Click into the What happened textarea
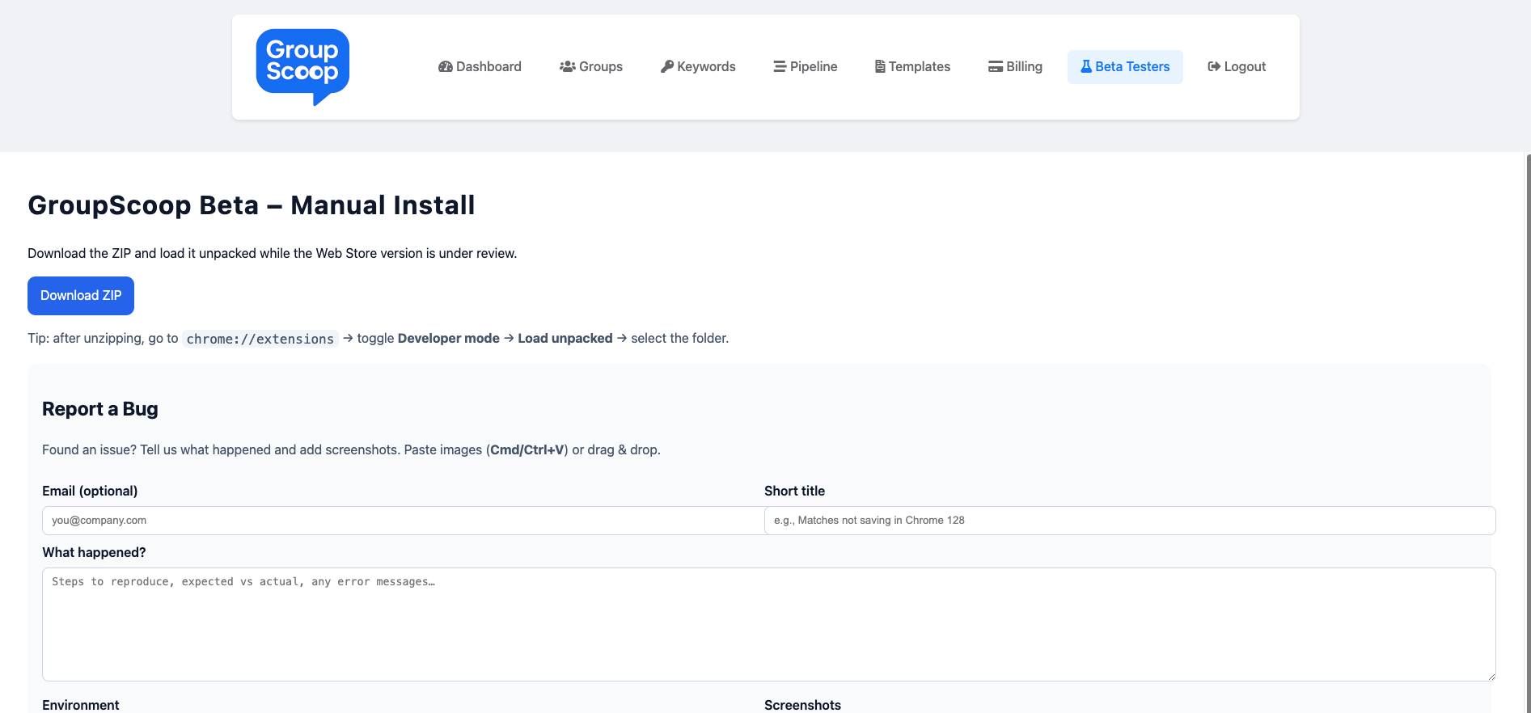This screenshot has height=713, width=1531. [769, 624]
